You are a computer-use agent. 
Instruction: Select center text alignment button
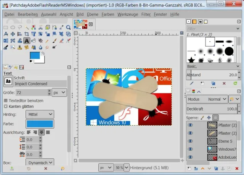click(x=42, y=132)
